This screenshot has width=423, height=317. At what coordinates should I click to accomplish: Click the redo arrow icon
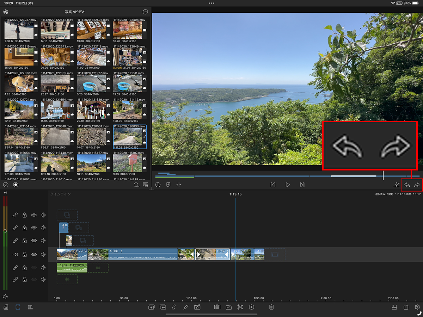coord(417,185)
